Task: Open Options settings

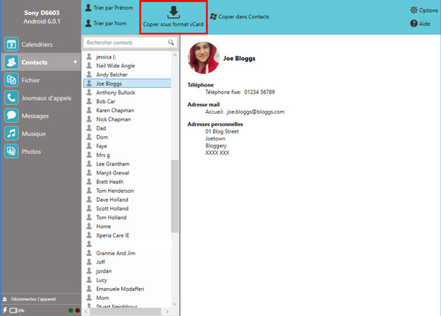Action: tap(424, 10)
